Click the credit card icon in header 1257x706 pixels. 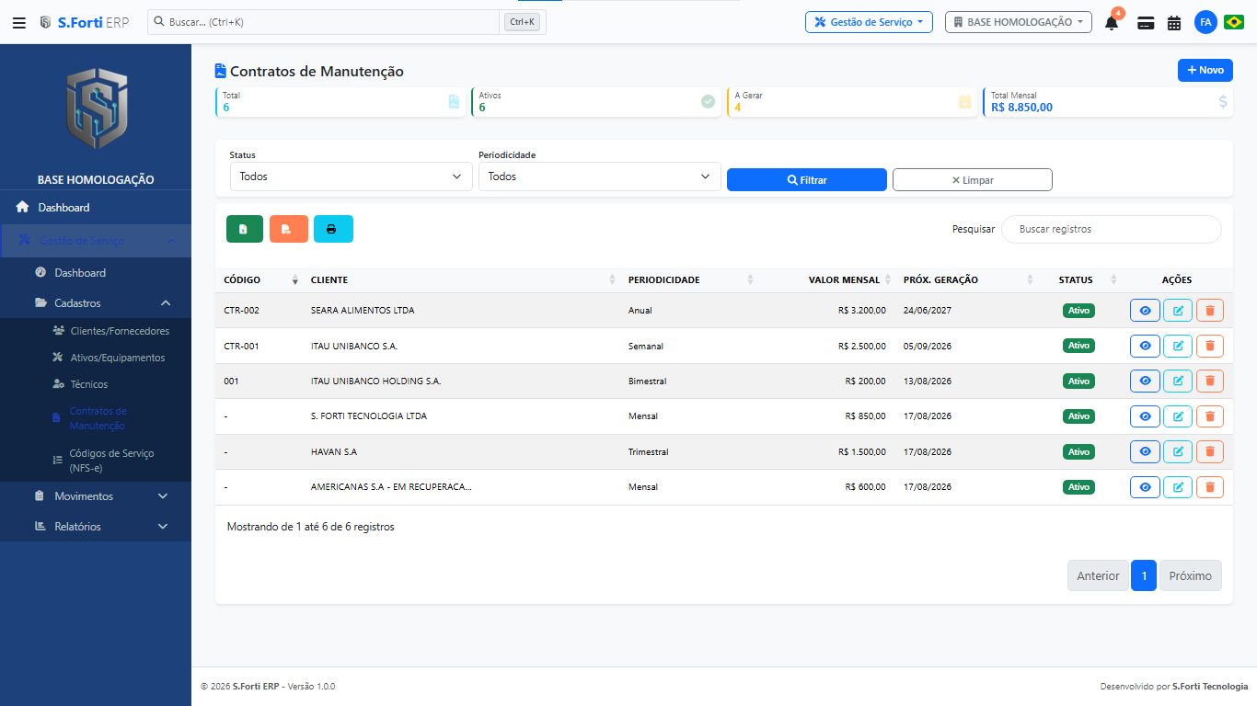(x=1146, y=23)
